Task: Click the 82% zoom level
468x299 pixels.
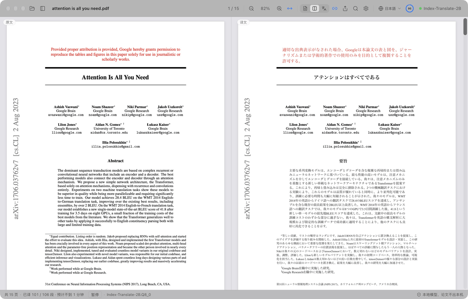Action: 265,9
